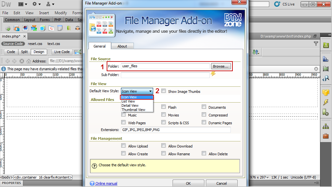Open the Insert menu
The width and height of the screenshot is (332, 187).
44,13
